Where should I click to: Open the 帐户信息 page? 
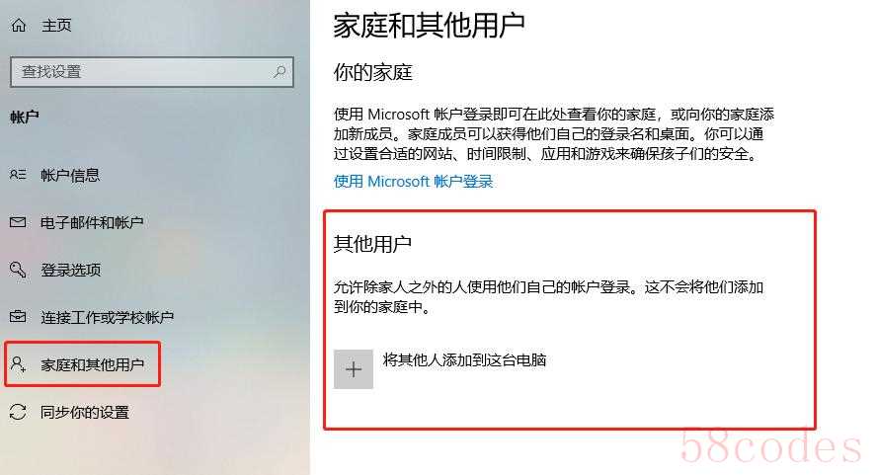pyautogui.click(x=70, y=175)
